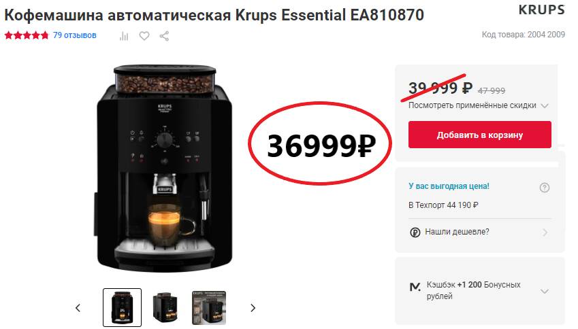Viewport: 578px width, 329px height.
Task: Expand Посмотреть применённые скидки chevron
Action: [545, 106]
